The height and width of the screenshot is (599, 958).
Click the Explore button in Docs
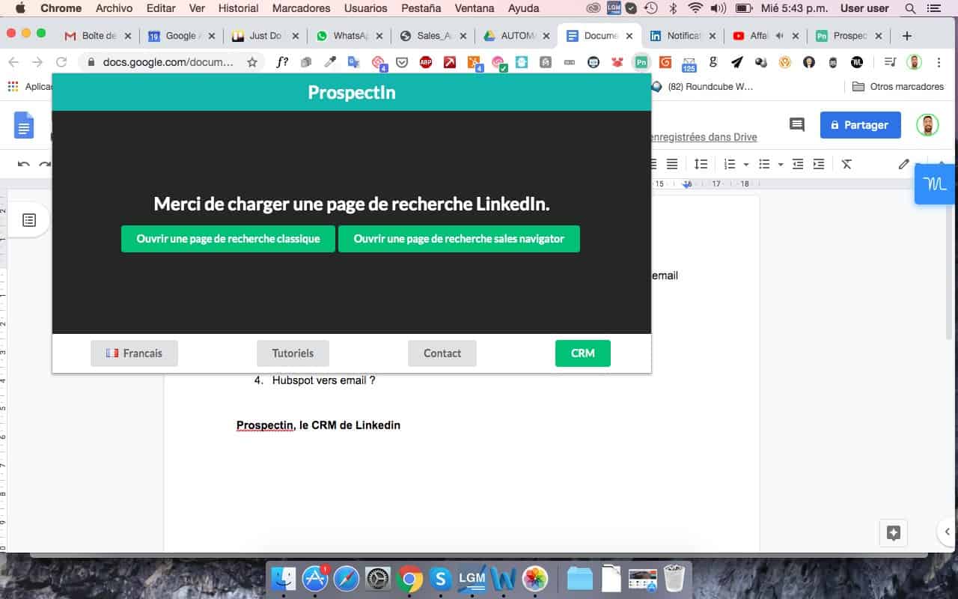click(x=893, y=533)
